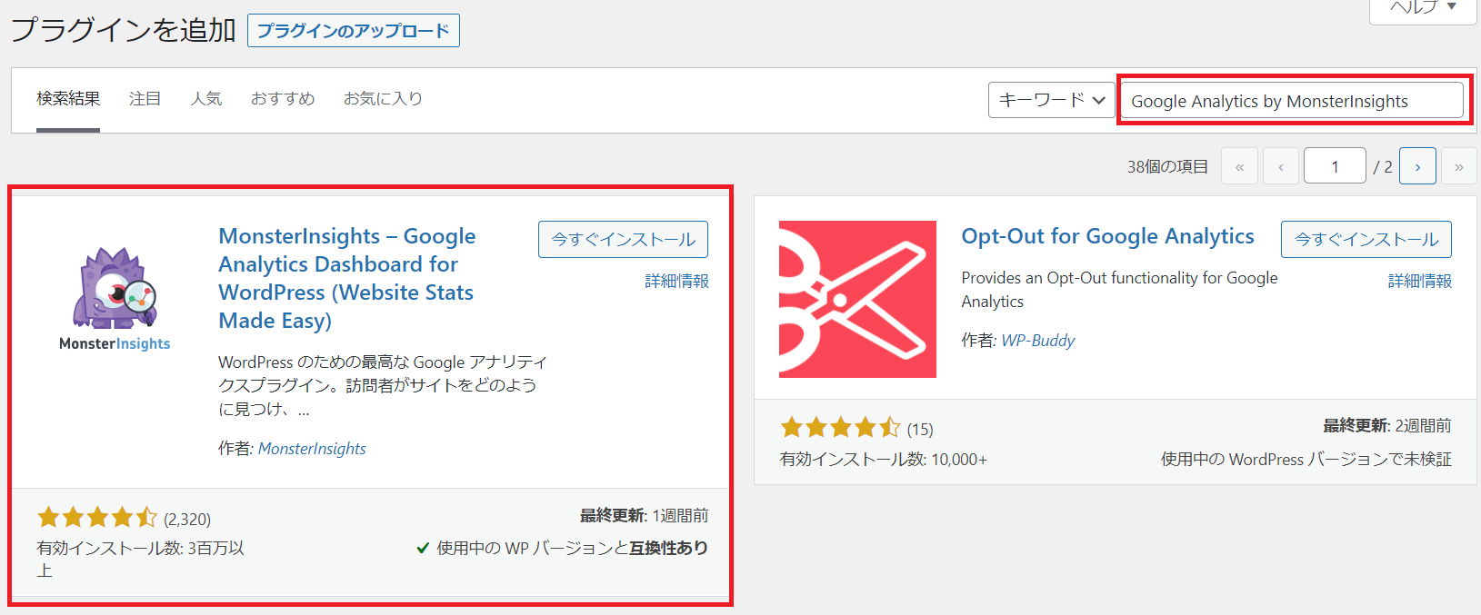Viewport: 1481px width, 615px height.
Task: Switch to the おすすめ tab
Action: click(282, 98)
